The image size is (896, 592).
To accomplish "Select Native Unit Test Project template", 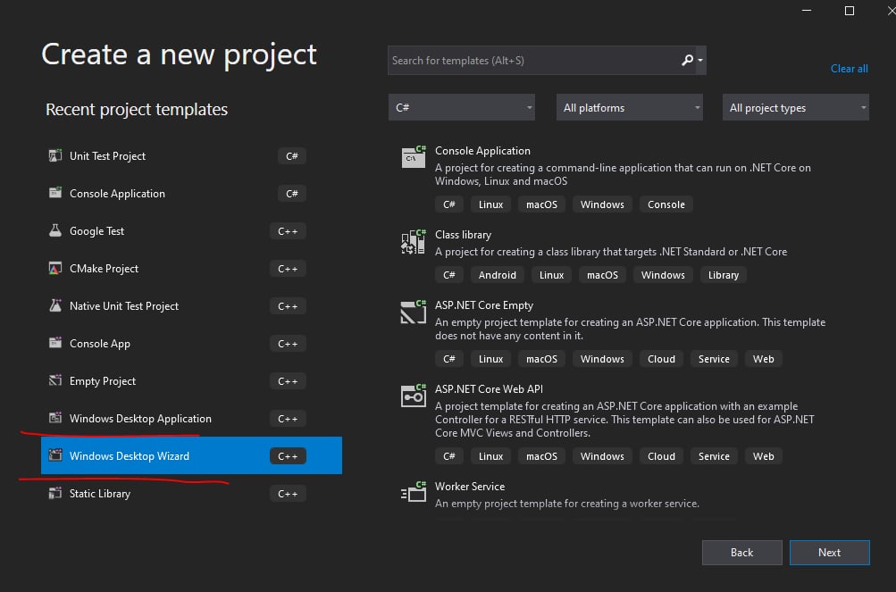I will coord(191,305).
